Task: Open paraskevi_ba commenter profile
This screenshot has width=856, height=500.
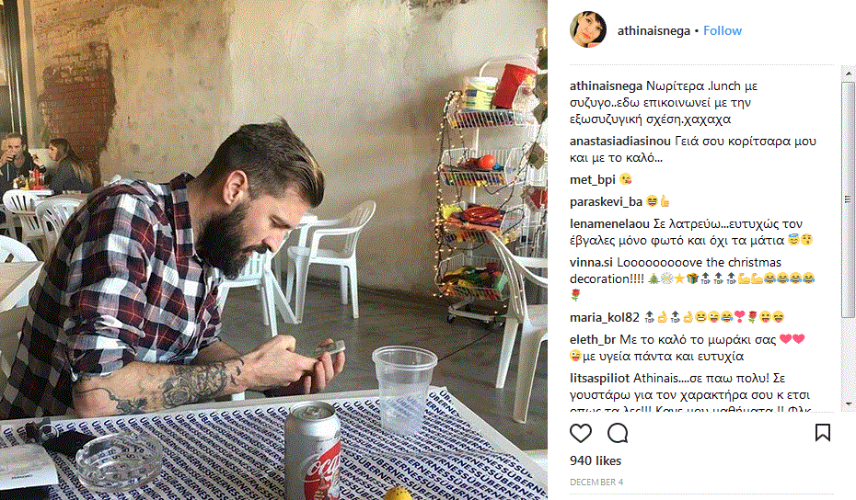Action: 606,201
